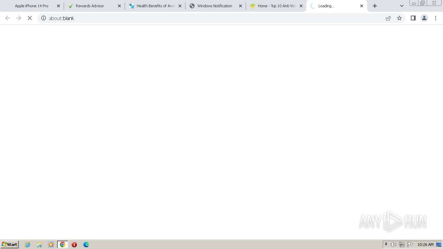Close the Apple iPhone 14 Pro tab
The width and height of the screenshot is (443, 249).
pyautogui.click(x=58, y=6)
